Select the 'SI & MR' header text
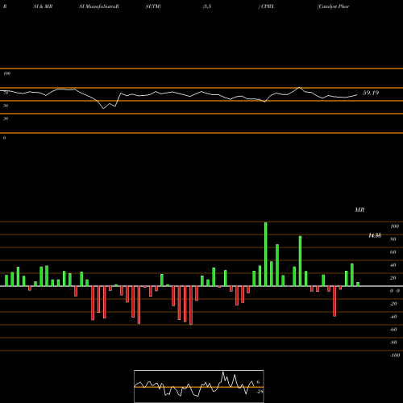Screen dimensions: 403x403 click(43, 6)
